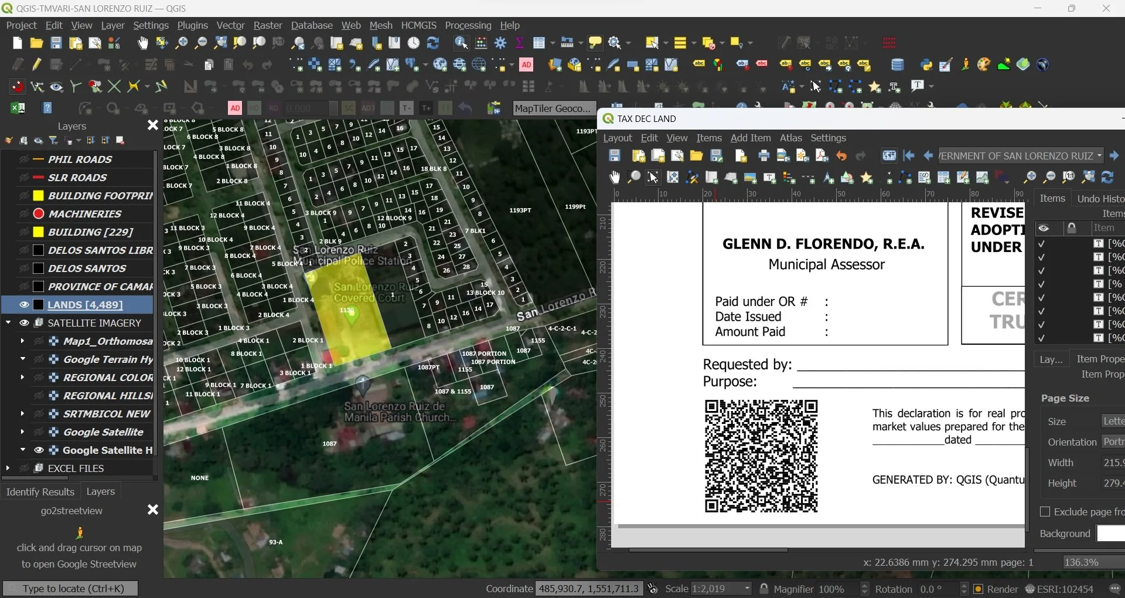Image resolution: width=1125 pixels, height=598 pixels.
Task: Toggle the Render checkbox in status bar
Action: pyautogui.click(x=978, y=589)
